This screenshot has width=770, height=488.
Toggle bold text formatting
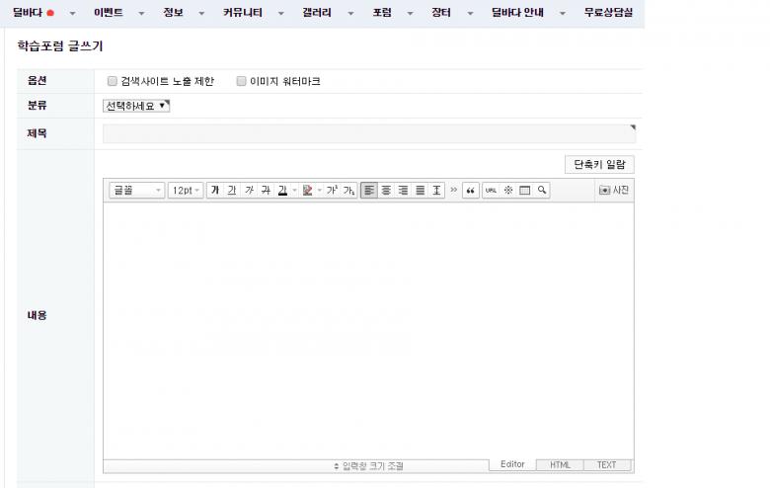[x=214, y=191]
